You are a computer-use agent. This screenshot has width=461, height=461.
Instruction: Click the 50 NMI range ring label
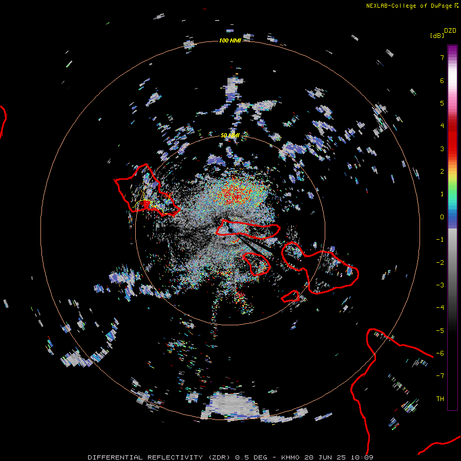point(230,135)
